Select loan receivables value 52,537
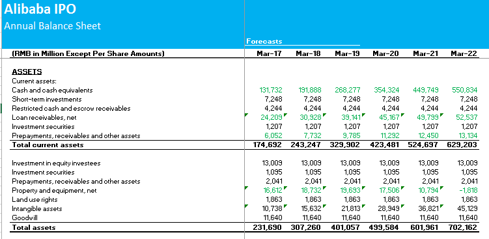 [x=466, y=118]
